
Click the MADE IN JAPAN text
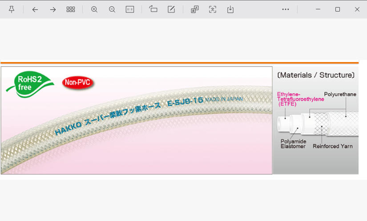coord(224,99)
